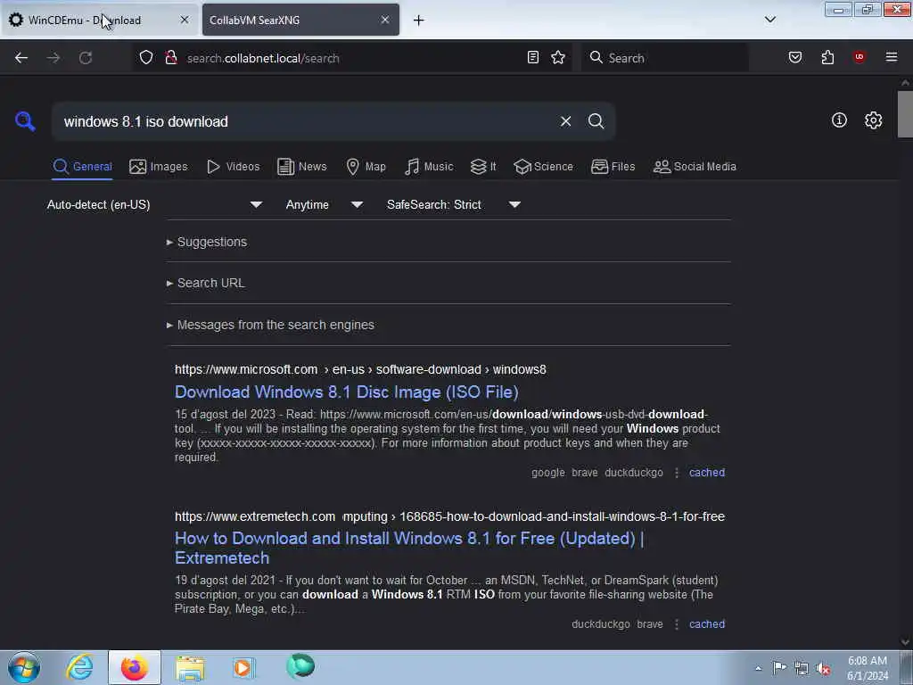Viewport: 913px width, 685px height.
Task: Toggle reader view icon in address bar
Action: (x=533, y=57)
